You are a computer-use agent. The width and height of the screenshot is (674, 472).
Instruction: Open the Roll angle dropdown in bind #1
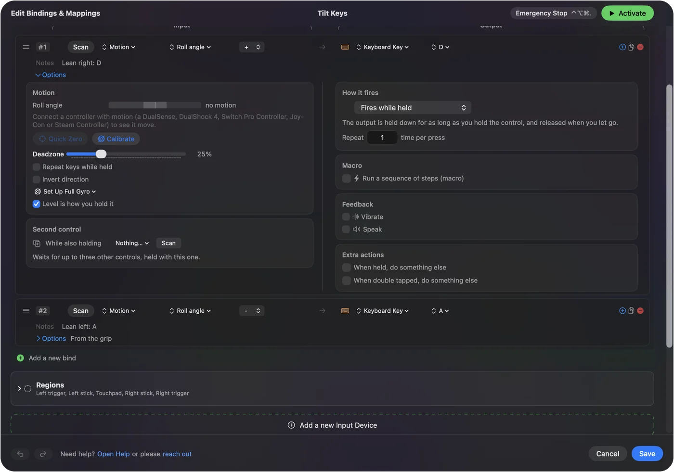tap(190, 47)
